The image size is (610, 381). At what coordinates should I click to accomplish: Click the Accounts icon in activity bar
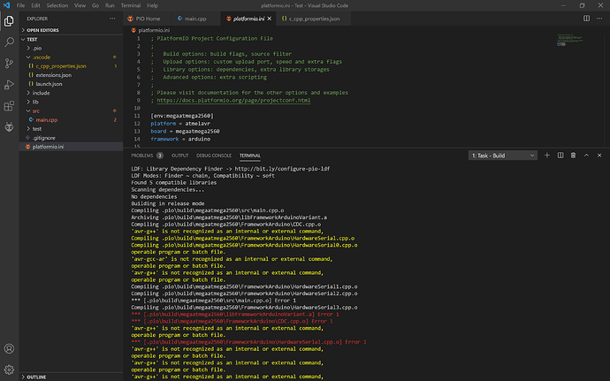coord(9,348)
